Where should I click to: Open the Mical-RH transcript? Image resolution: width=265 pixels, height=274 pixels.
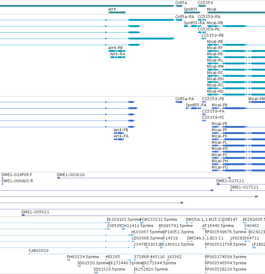click(x=215, y=79)
